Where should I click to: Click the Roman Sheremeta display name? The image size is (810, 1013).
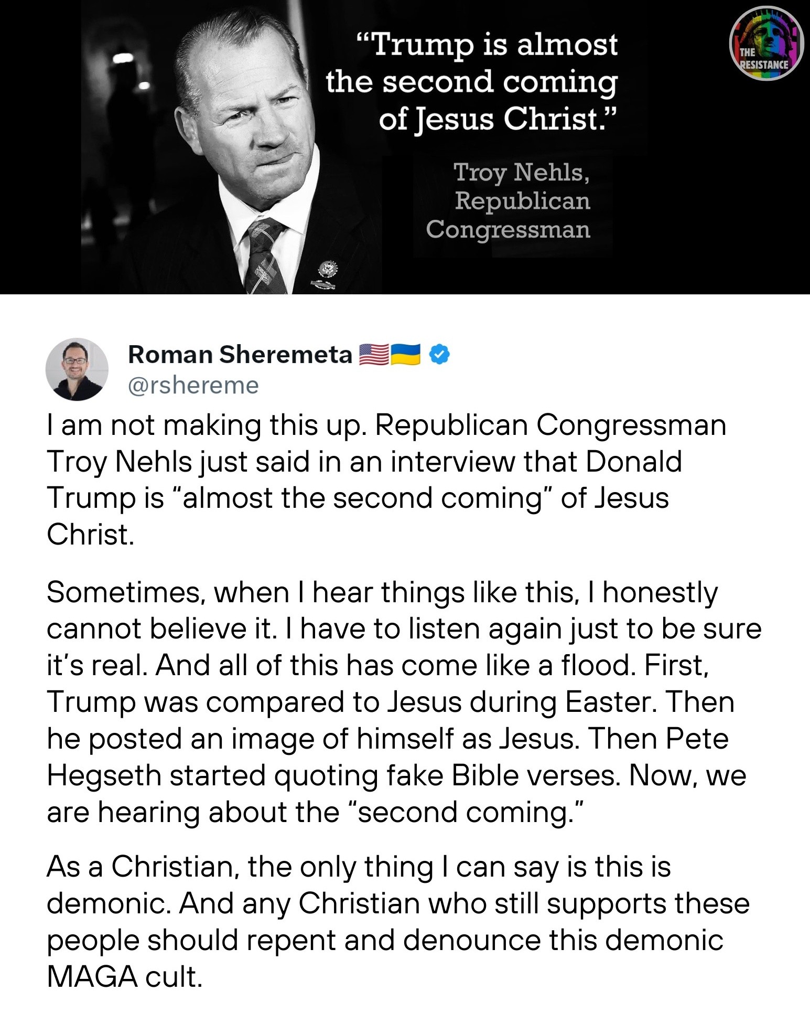[x=240, y=355]
